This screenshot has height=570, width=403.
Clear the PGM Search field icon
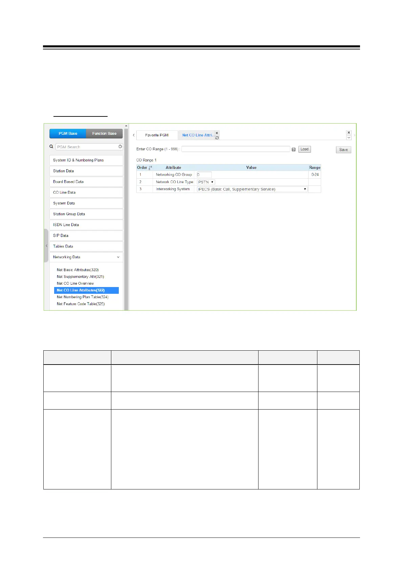[120, 147]
